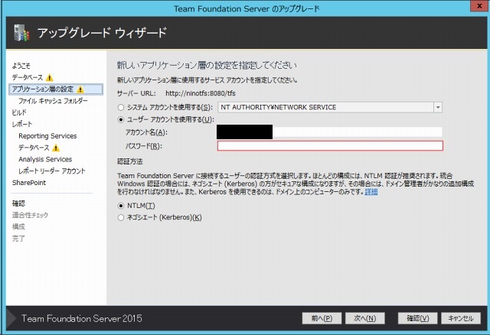Open ファイル キャッシュ フォルダー step

point(53,101)
